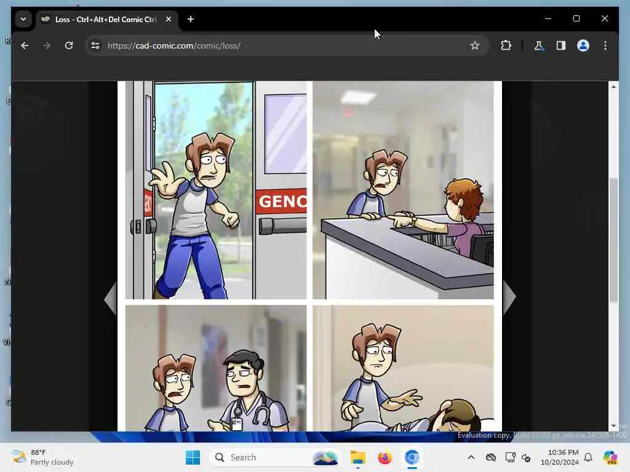Click the forward navigation arrow
630x472 pixels.
point(47,45)
